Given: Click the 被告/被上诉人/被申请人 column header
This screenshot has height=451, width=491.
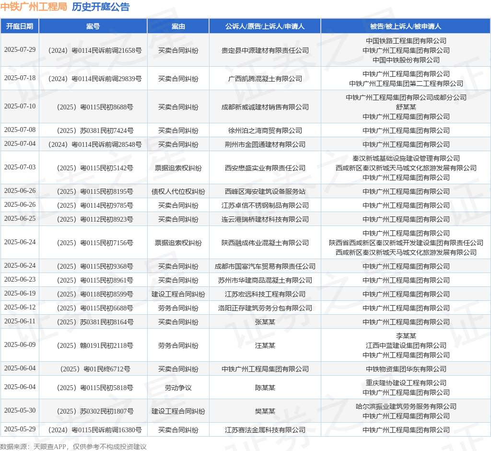Looking at the screenshot, I should click(x=406, y=26).
